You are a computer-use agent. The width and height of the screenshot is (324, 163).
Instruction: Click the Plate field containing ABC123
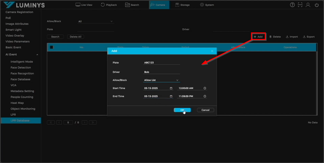[x=161, y=63]
